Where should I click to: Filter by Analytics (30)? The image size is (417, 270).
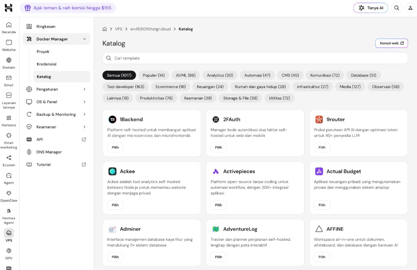220,75
